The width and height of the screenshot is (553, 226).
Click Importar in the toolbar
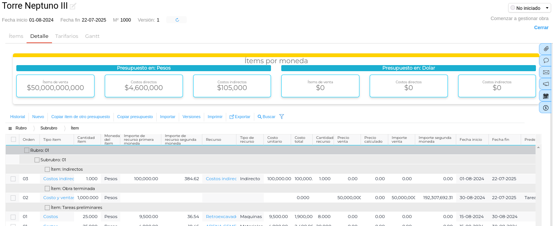click(x=168, y=117)
